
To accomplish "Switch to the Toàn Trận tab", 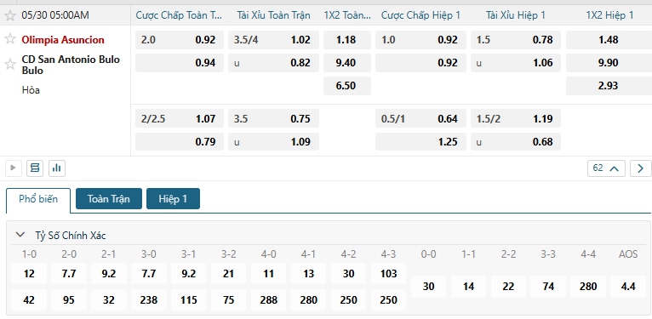I will (x=109, y=198).
